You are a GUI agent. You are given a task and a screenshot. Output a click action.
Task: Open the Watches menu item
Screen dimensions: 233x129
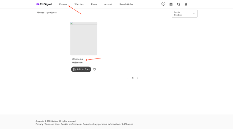pyautogui.click(x=79, y=4)
